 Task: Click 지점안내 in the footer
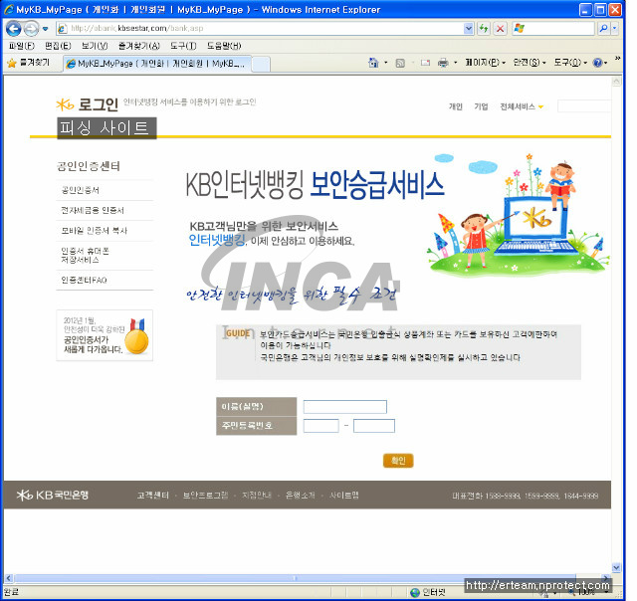[x=257, y=496]
